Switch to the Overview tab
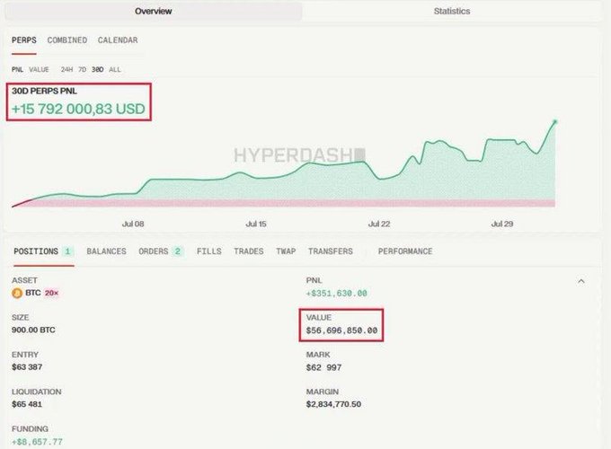 coord(153,12)
